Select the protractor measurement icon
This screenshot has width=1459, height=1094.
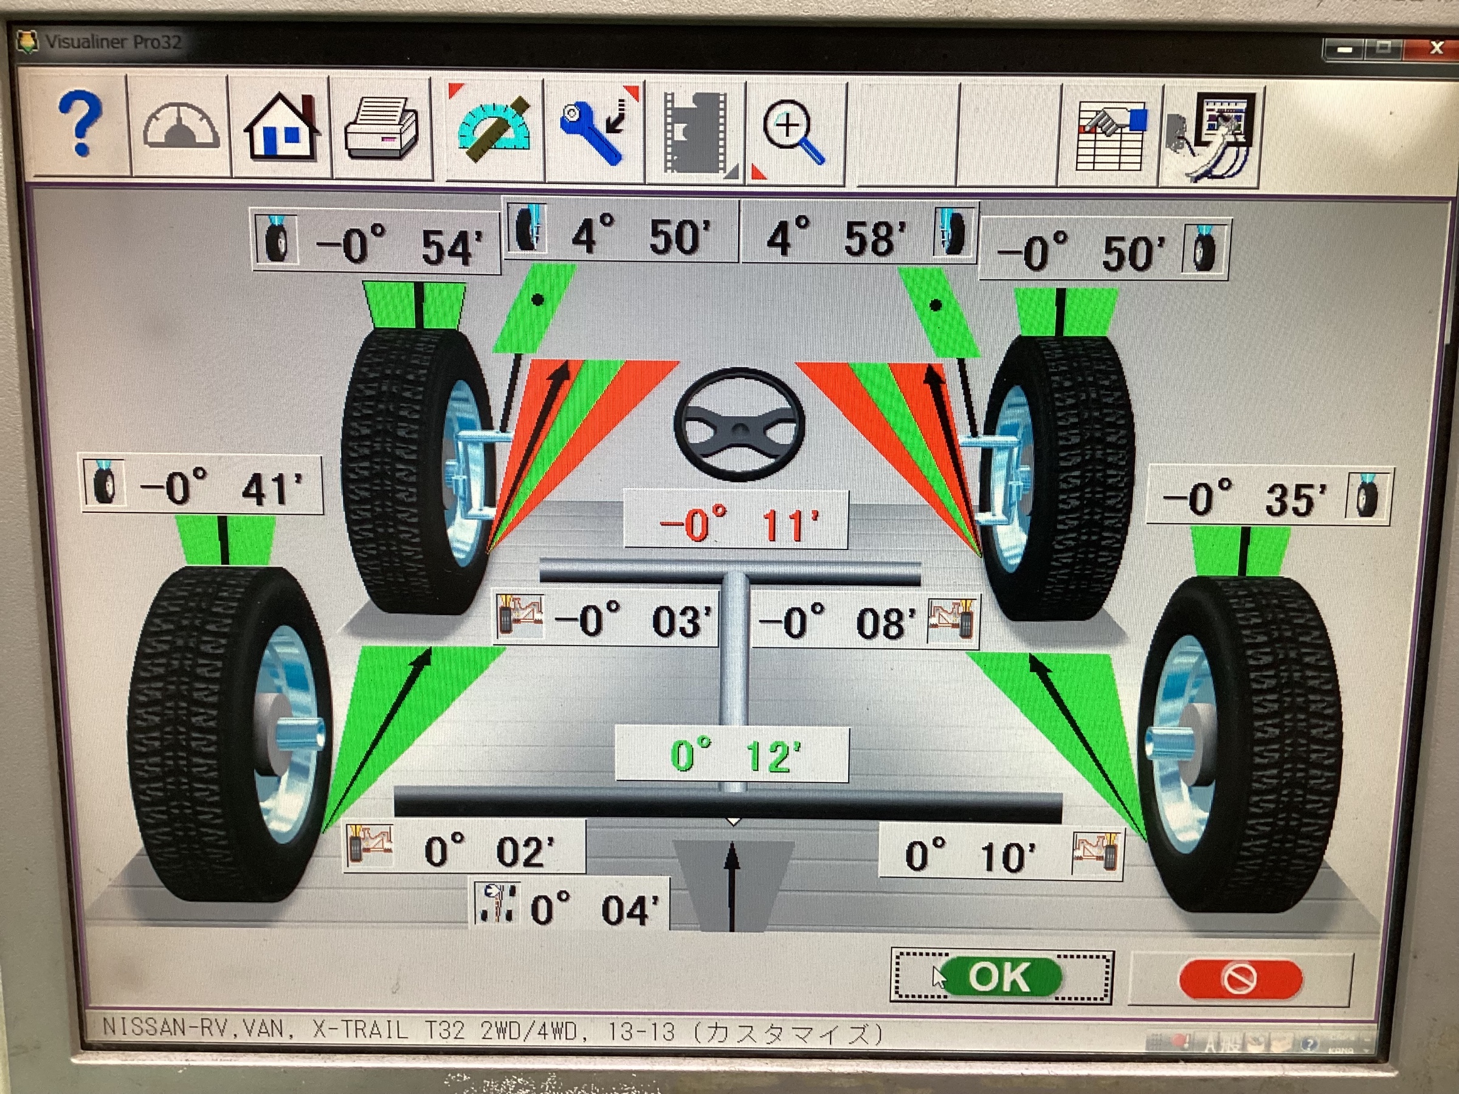[x=494, y=129]
